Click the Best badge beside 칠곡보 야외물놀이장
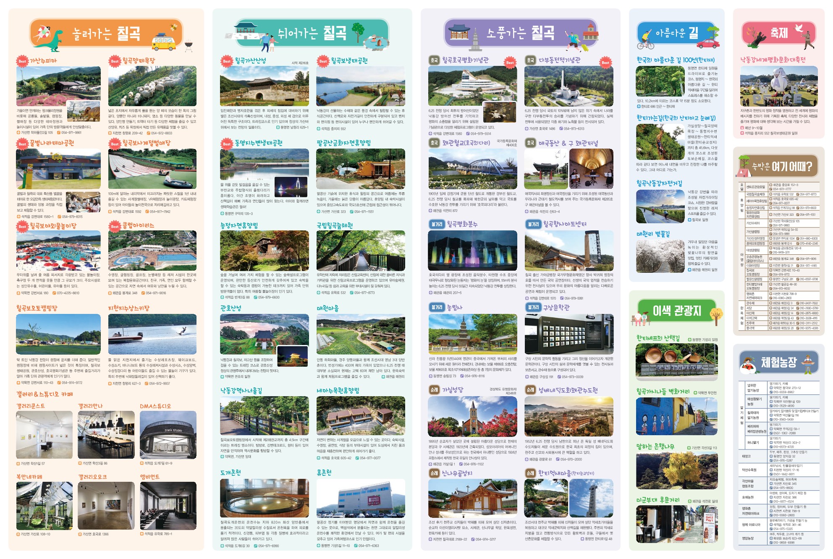 click(22, 227)
